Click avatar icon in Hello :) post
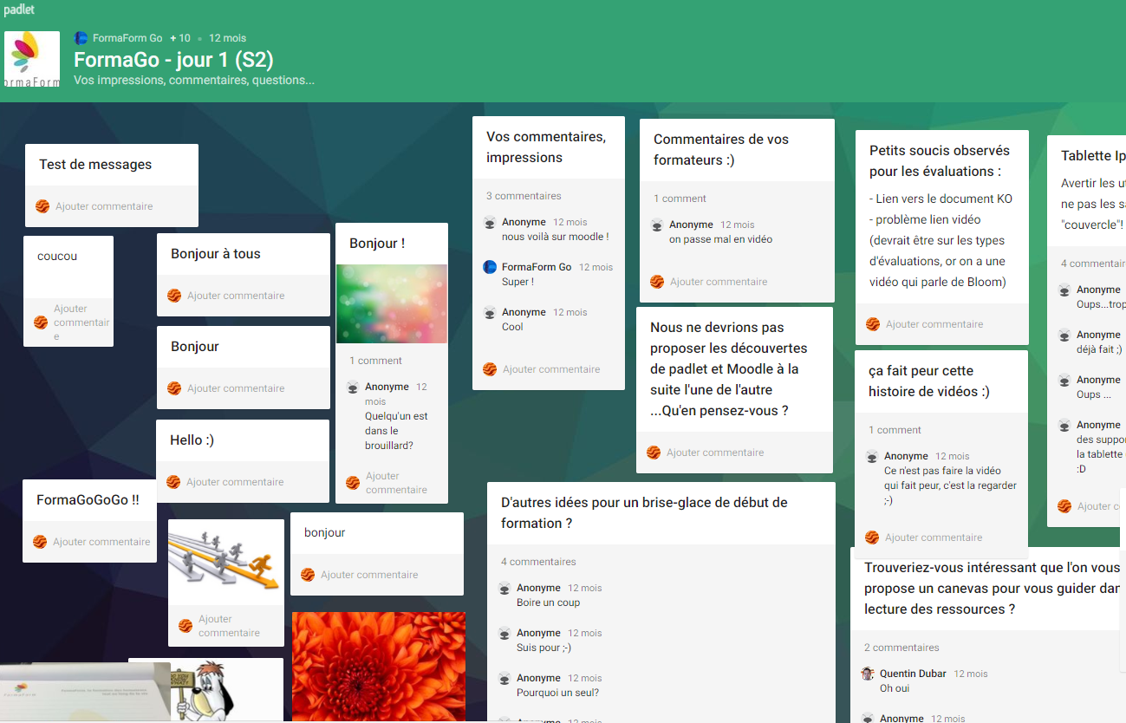The height and width of the screenshot is (723, 1126). coord(173,482)
